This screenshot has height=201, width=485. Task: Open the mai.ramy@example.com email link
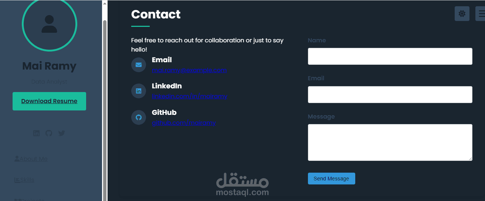[189, 70]
